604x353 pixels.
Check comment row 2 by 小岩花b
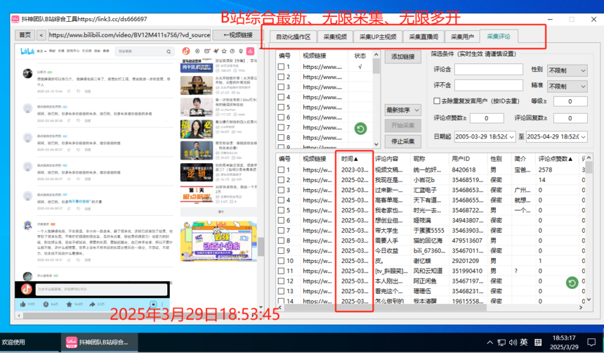pos(281,180)
